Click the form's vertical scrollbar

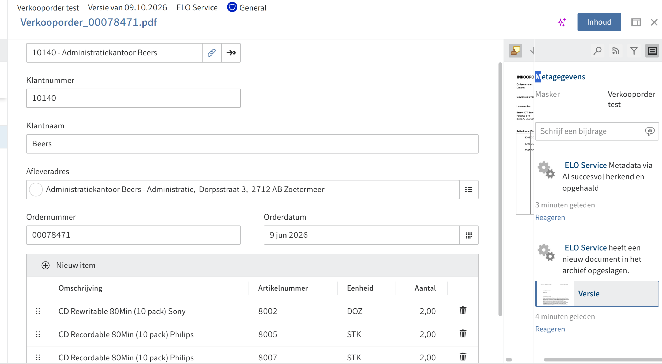click(x=500, y=189)
